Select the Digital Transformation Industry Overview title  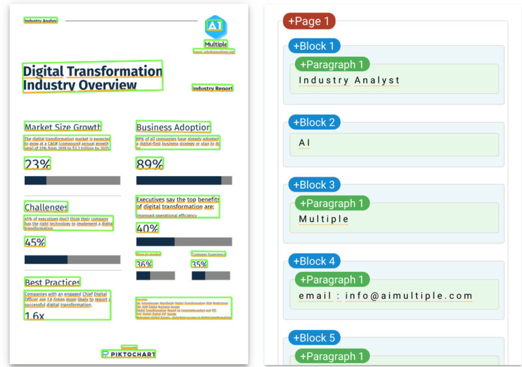pos(93,77)
